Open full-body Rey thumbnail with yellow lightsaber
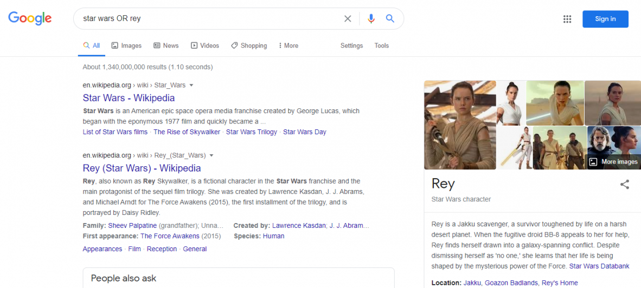 [x=514, y=148]
